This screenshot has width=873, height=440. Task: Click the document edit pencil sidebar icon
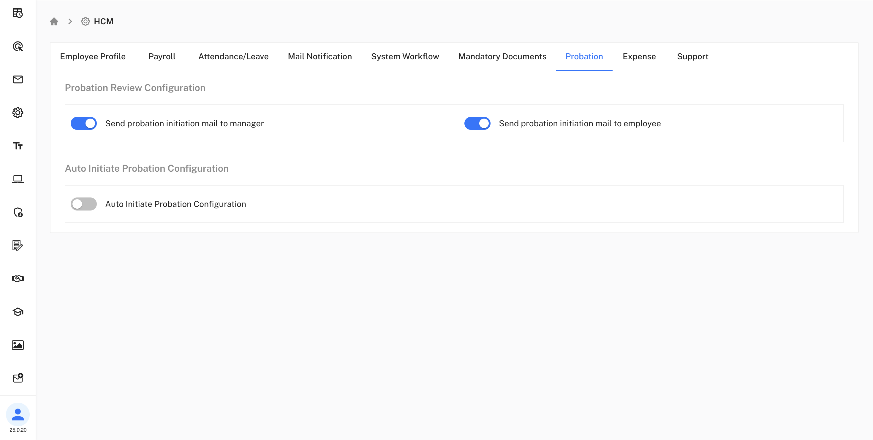18,245
